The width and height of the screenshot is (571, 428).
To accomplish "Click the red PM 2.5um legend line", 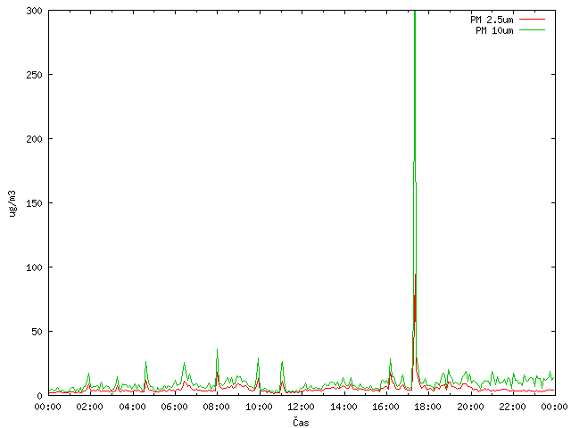I will pyautogui.click(x=532, y=20).
